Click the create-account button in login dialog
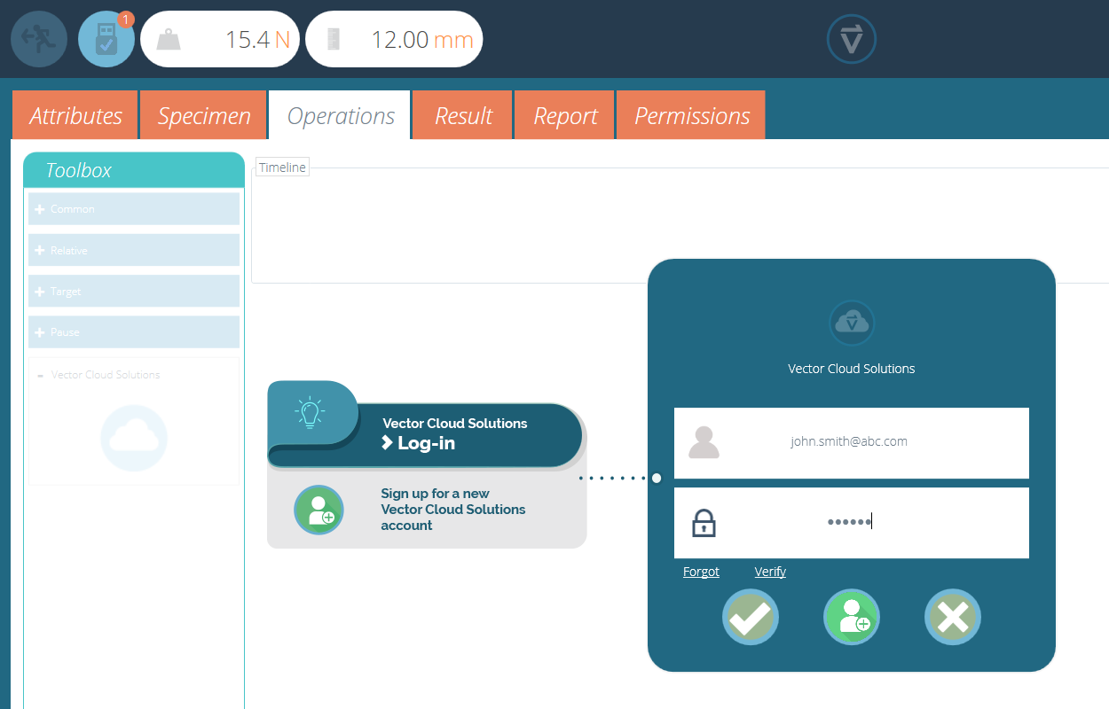 [x=852, y=617]
